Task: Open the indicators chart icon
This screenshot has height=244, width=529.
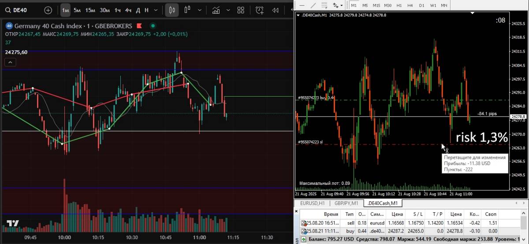Action: (216, 10)
